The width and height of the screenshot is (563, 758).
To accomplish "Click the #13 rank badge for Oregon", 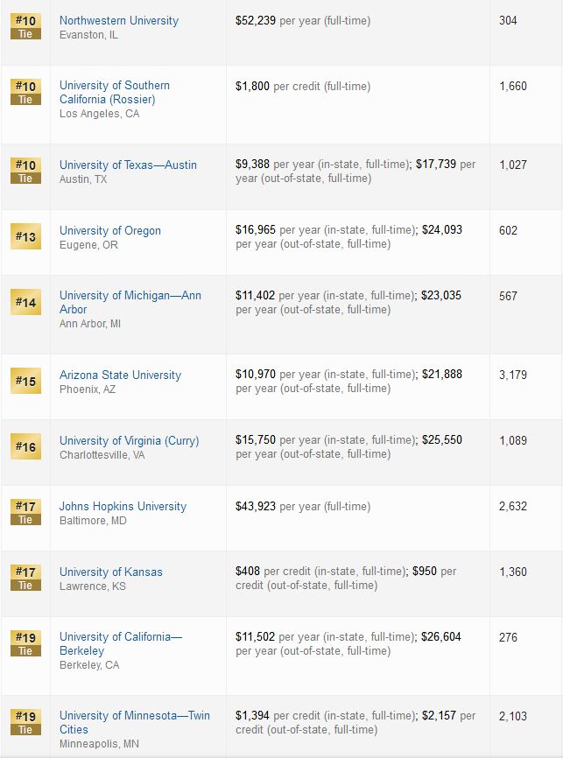I will click(25, 236).
